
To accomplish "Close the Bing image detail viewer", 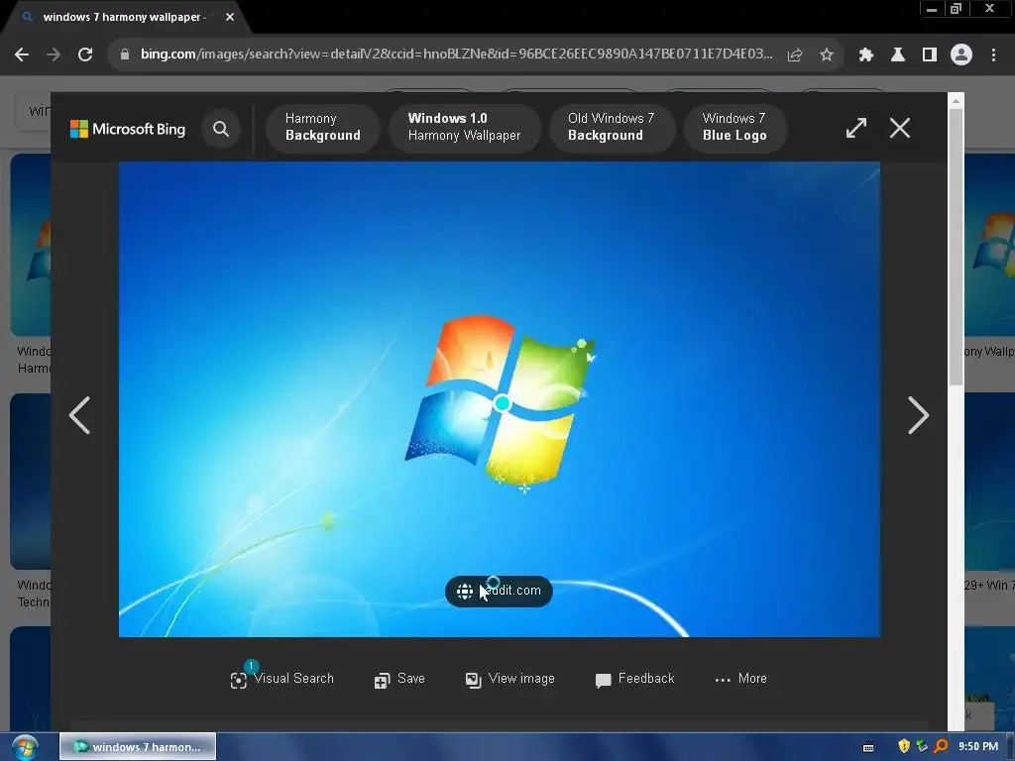I will click(x=900, y=128).
